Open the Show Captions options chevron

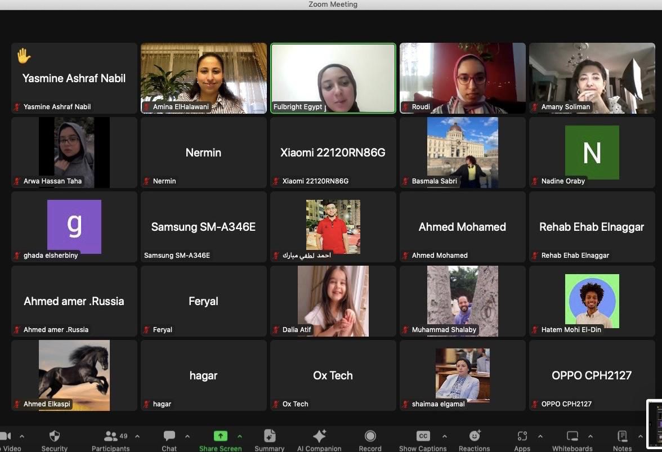tap(445, 436)
